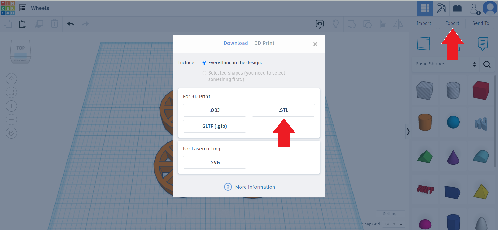Open the Blocks pickaxe mode icon
This screenshot has width=498, height=230.
pos(441,8)
